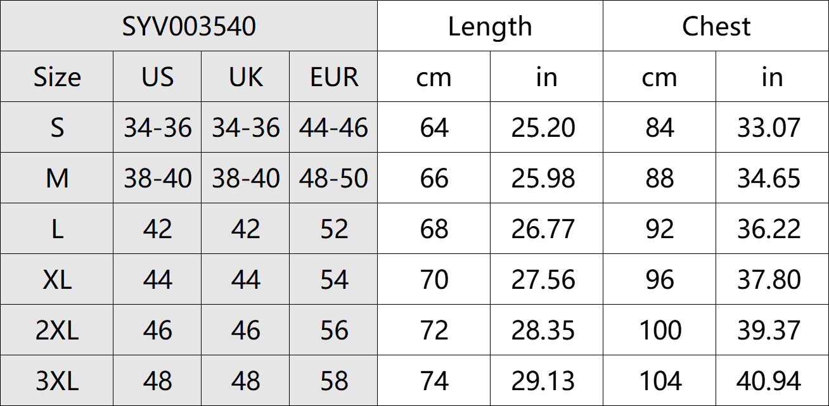Select the 40.94 inch chest value
829x406 pixels.
pos(769,381)
